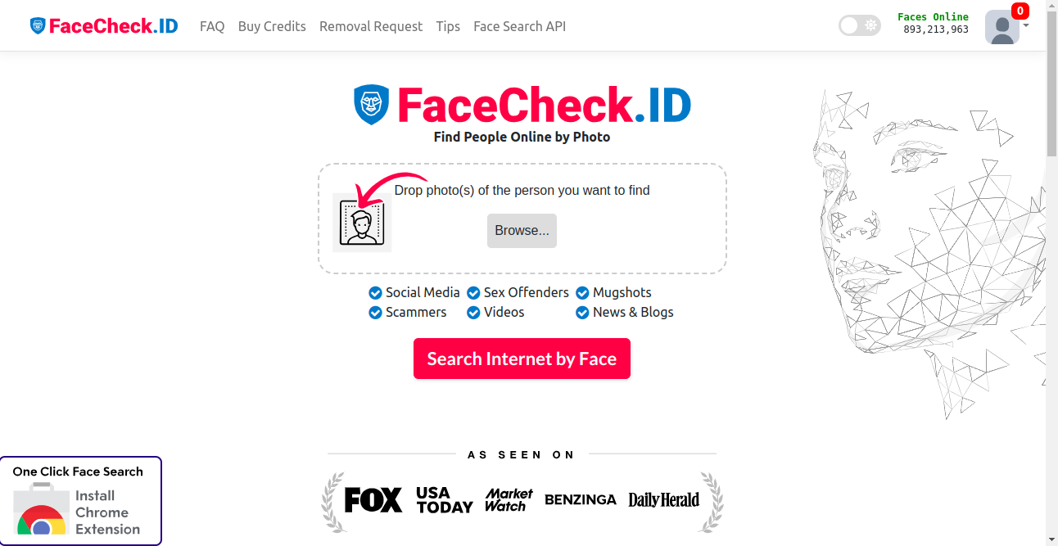
Task: Click the USA Today logo
Action: coord(444,499)
